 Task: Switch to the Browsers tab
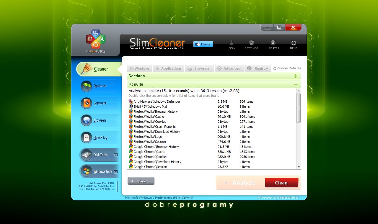coord(199,68)
